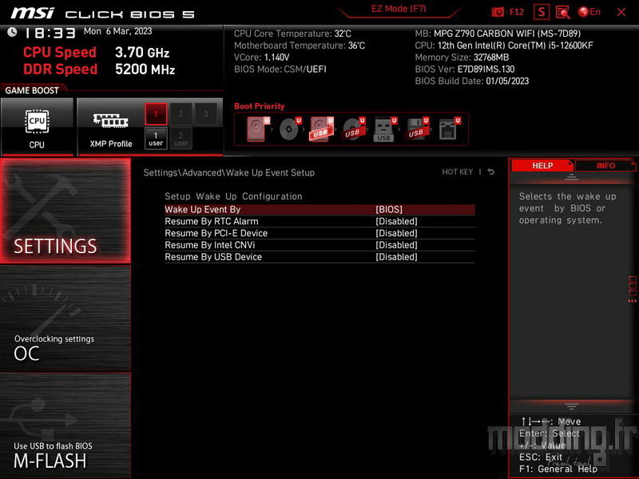The height and width of the screenshot is (479, 639).
Task: Click the Setup Wake Up Configuration heading
Action: click(233, 196)
